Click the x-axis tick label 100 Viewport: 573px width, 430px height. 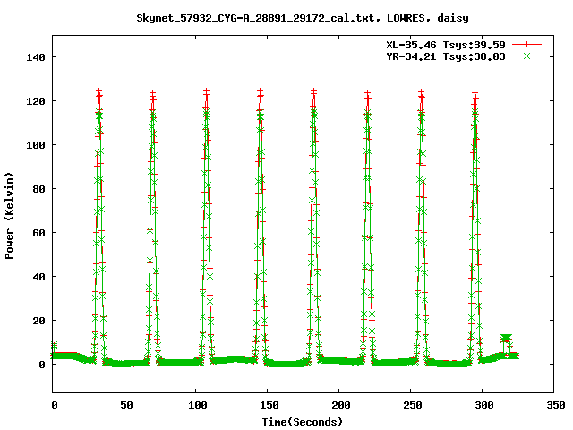click(x=198, y=405)
